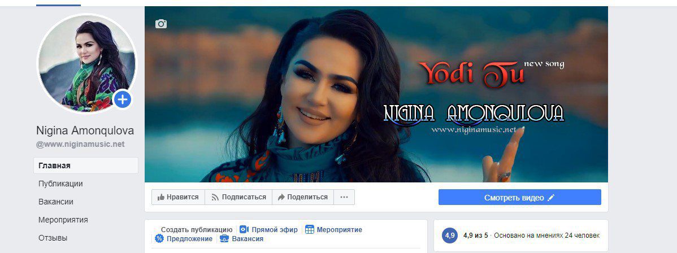Click the thumbs-up icon on the Нравится button
The height and width of the screenshot is (253, 677).
[x=161, y=197]
